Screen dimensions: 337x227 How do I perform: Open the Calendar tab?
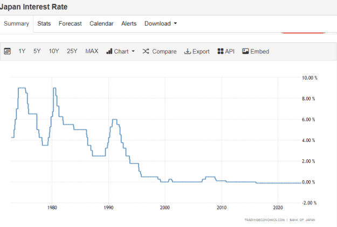(x=101, y=24)
